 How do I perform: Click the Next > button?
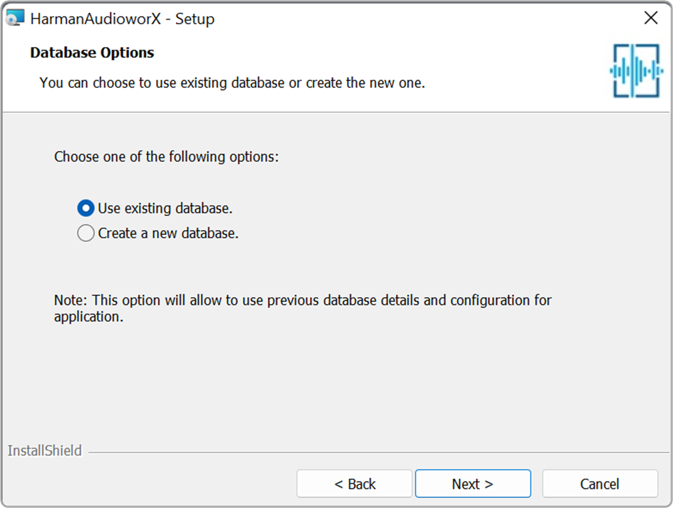tap(473, 483)
